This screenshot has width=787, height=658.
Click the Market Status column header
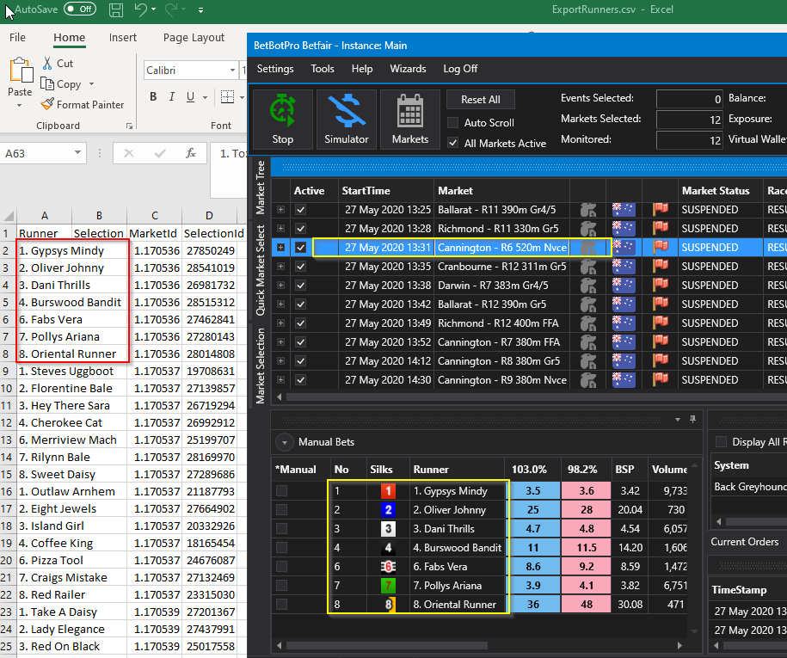click(x=716, y=191)
